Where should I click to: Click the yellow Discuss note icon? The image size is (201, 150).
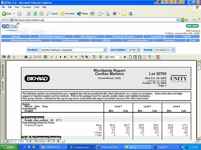[124, 13]
